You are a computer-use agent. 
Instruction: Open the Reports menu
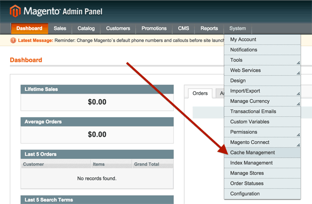point(209,29)
